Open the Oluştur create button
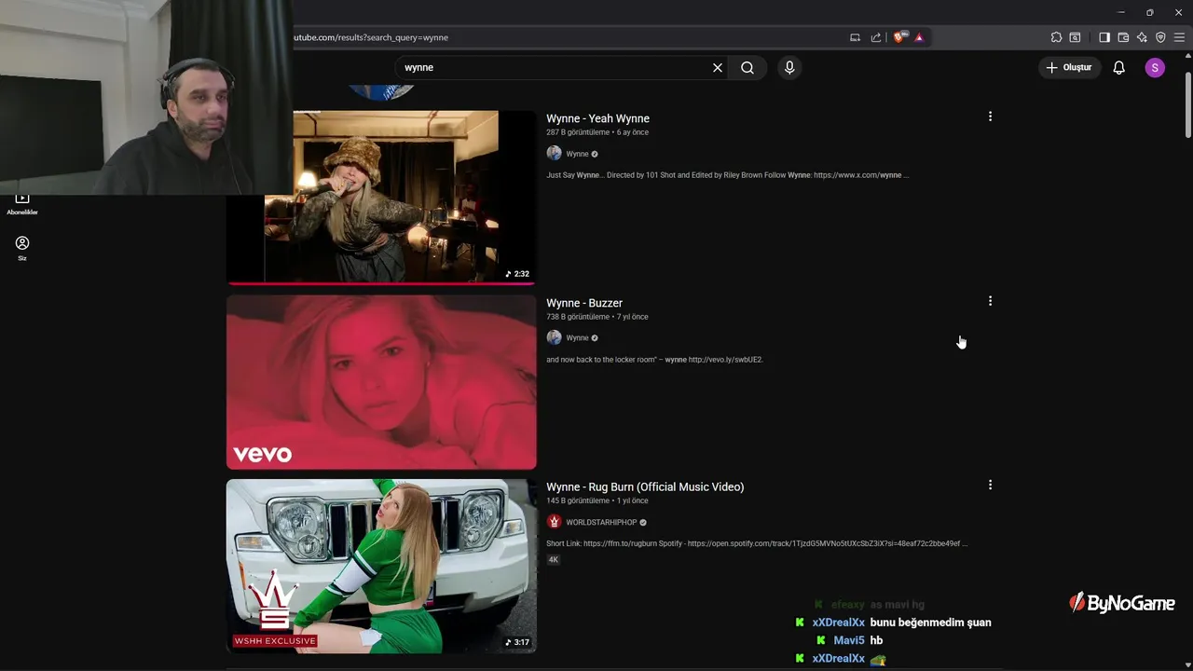This screenshot has height=671, width=1193. tap(1069, 67)
